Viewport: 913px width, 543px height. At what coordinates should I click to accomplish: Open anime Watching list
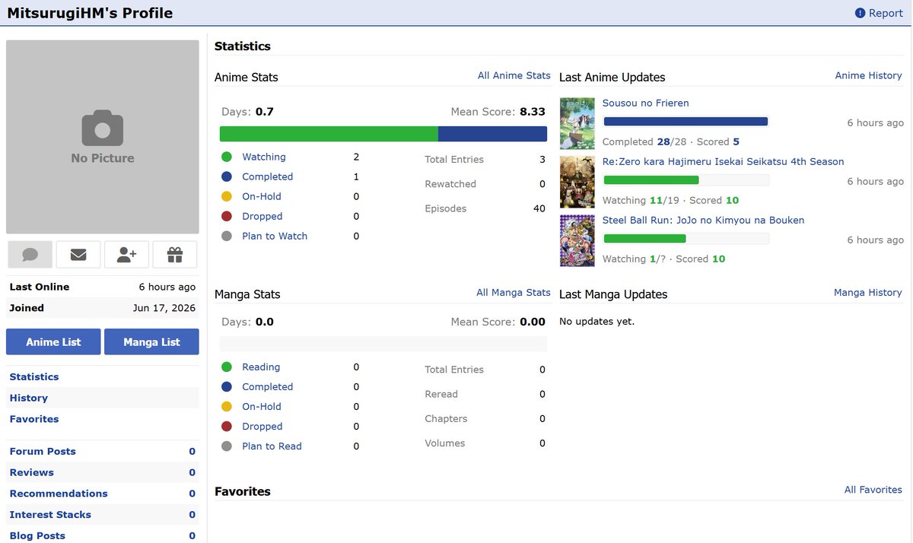[264, 157]
